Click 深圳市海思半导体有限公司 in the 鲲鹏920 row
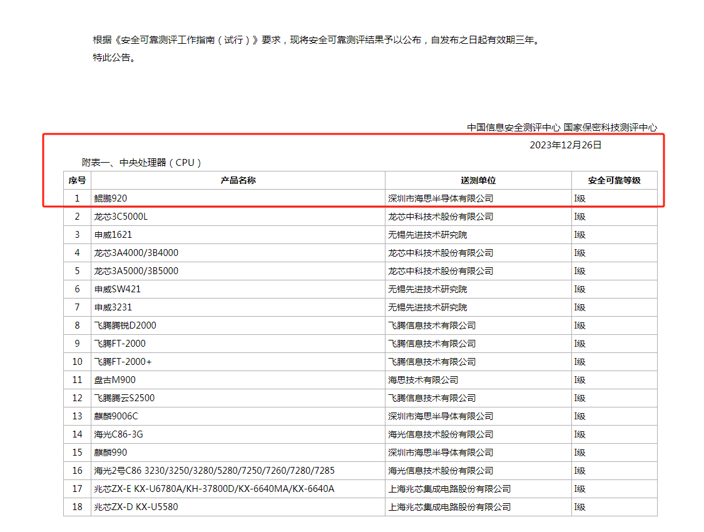This screenshot has width=704, height=532. coord(441,198)
